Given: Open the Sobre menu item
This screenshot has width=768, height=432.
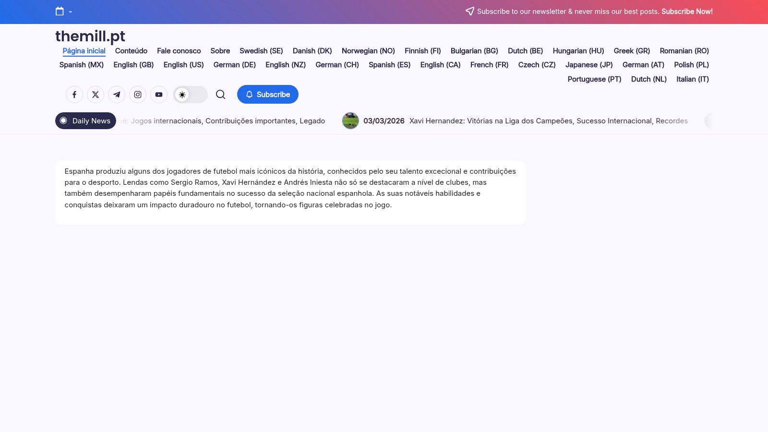Looking at the screenshot, I should (220, 51).
